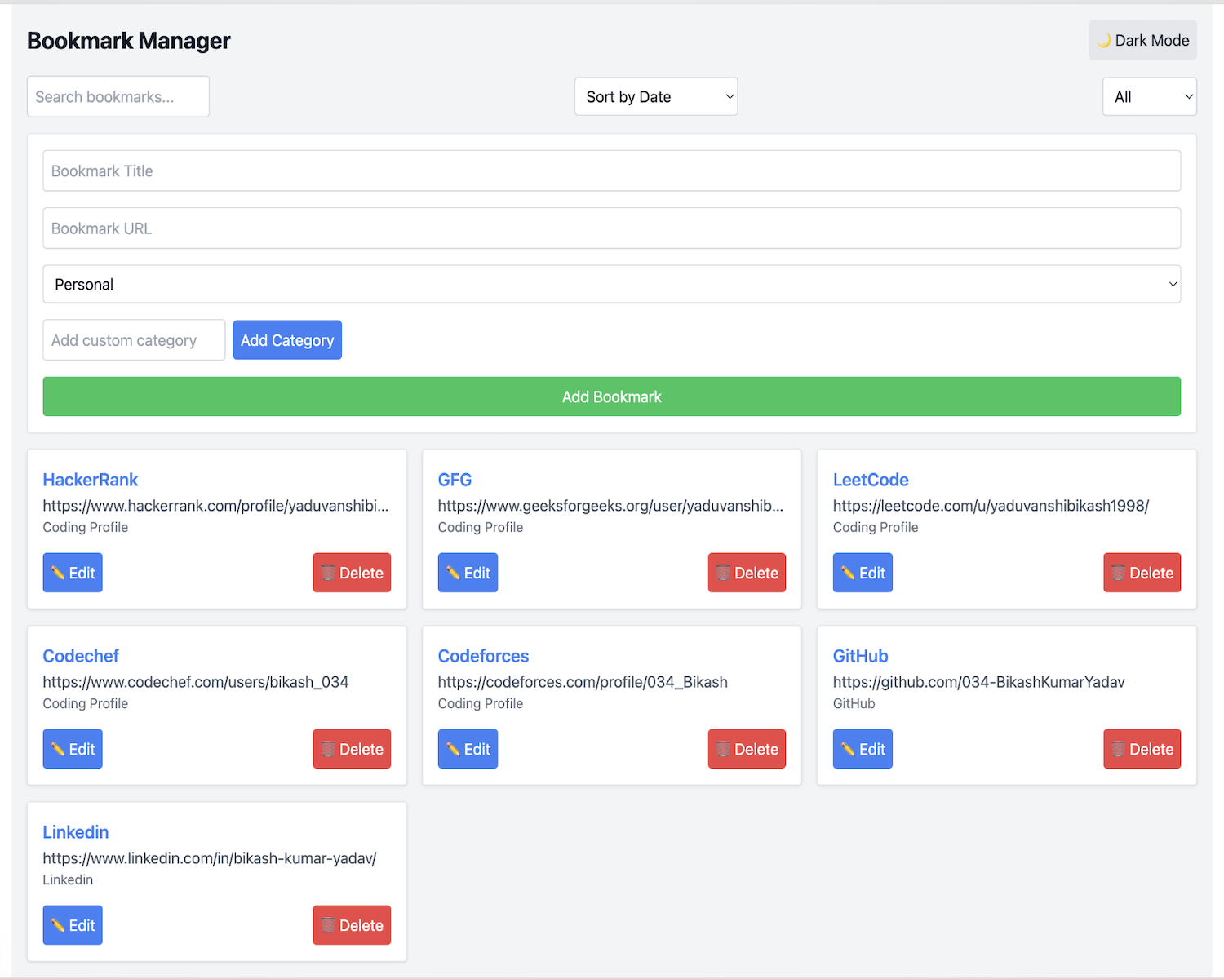Click the Bookmark Manager heading
Viewport: 1224px width, 979px height.
click(x=129, y=40)
